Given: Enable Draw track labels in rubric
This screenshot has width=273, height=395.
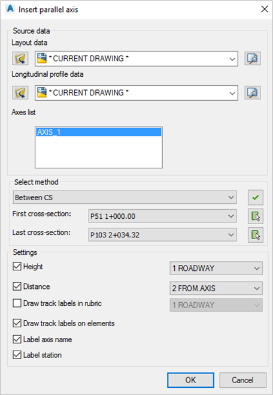Looking at the screenshot, I should 17,303.
